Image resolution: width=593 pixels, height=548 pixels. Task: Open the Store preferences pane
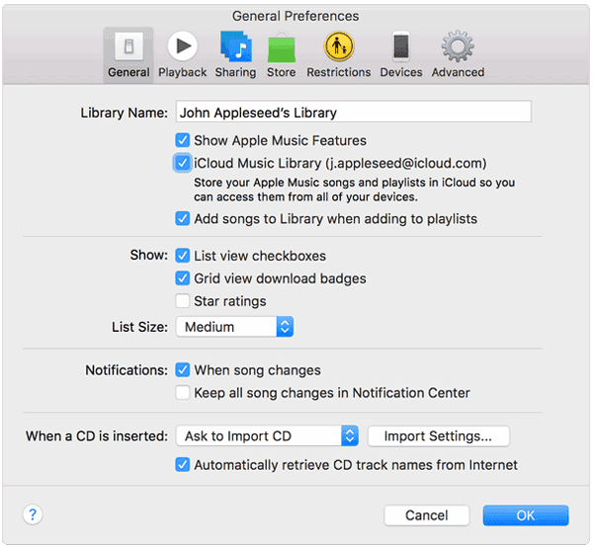click(282, 55)
